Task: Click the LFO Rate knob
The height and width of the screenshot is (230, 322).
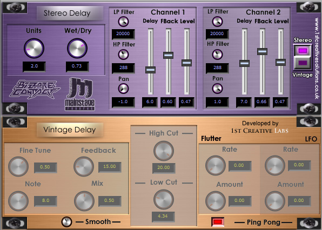Action: [x=275, y=165]
